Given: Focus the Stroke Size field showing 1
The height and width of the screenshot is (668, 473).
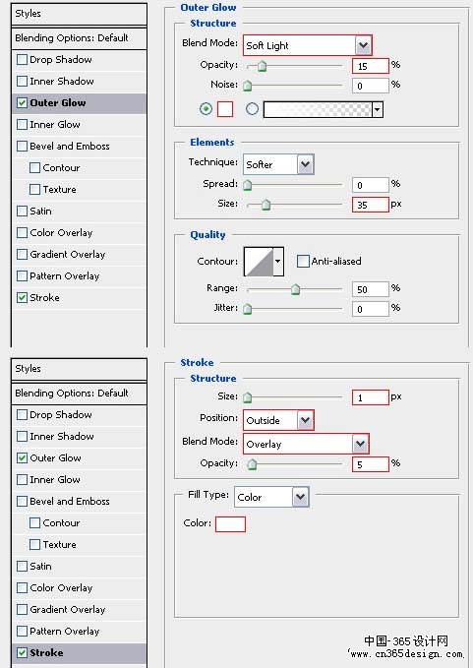Looking at the screenshot, I should pos(371,397).
